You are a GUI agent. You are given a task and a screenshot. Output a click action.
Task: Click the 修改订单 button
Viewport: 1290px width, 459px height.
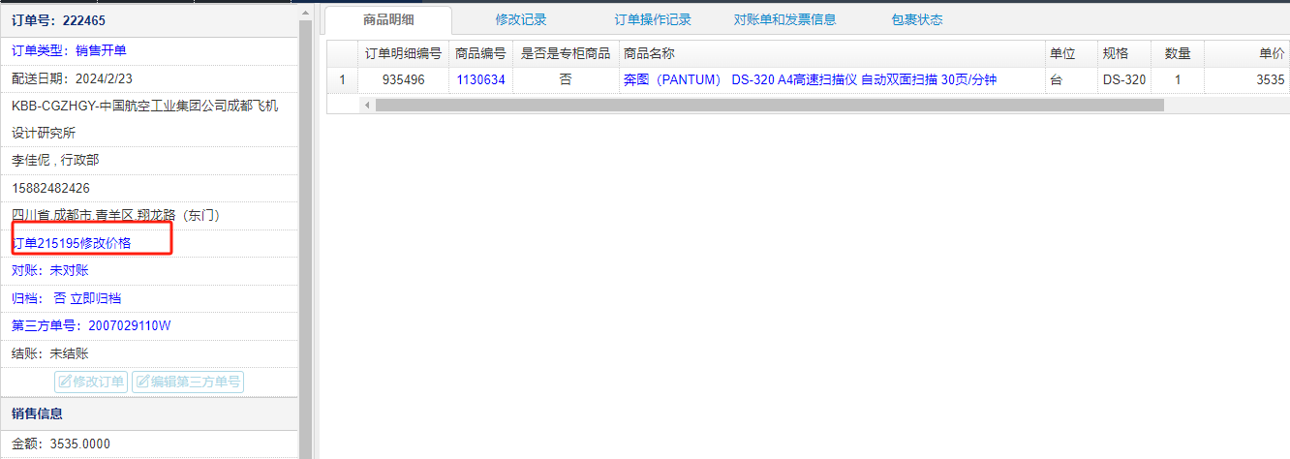(x=92, y=382)
